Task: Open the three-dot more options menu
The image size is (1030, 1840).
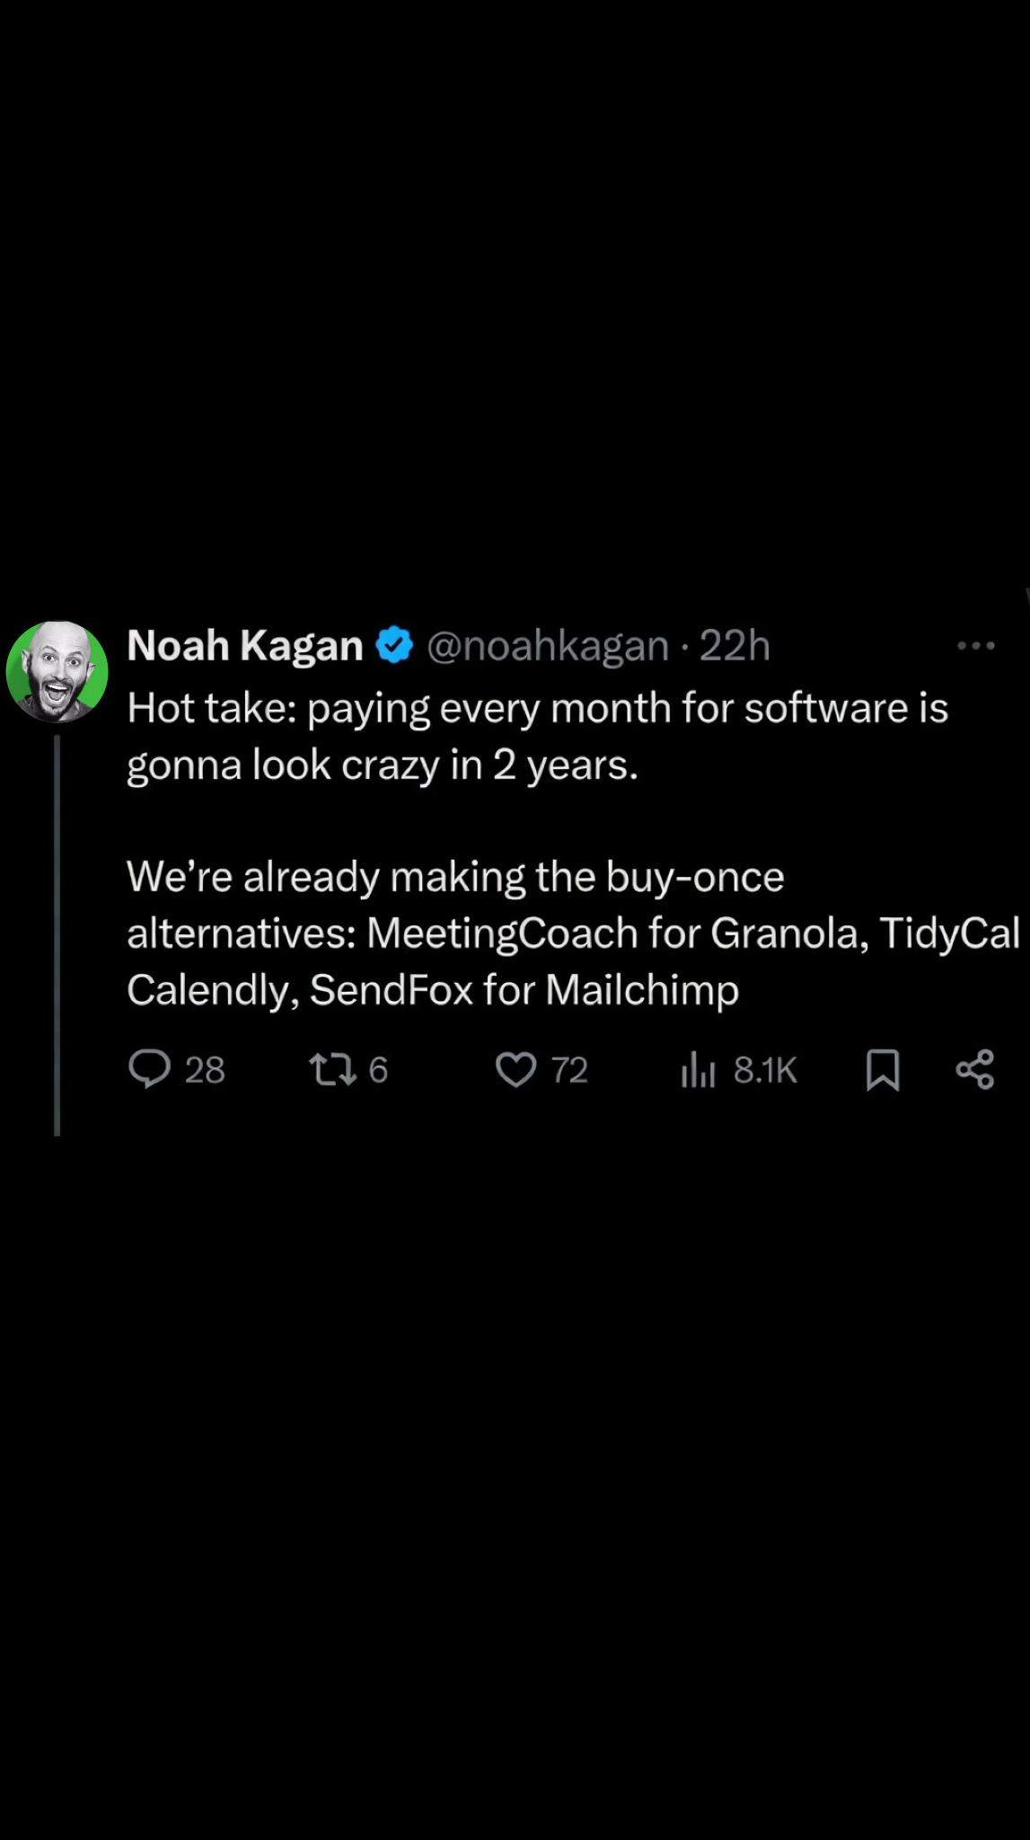Action: point(976,645)
